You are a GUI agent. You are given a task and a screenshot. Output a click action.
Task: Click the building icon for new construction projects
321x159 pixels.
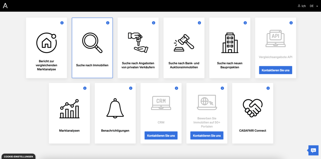click(x=230, y=43)
